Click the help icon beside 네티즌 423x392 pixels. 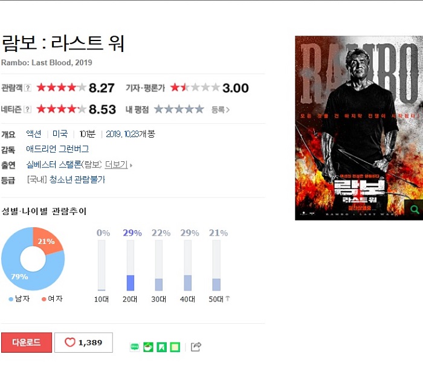[27, 109]
